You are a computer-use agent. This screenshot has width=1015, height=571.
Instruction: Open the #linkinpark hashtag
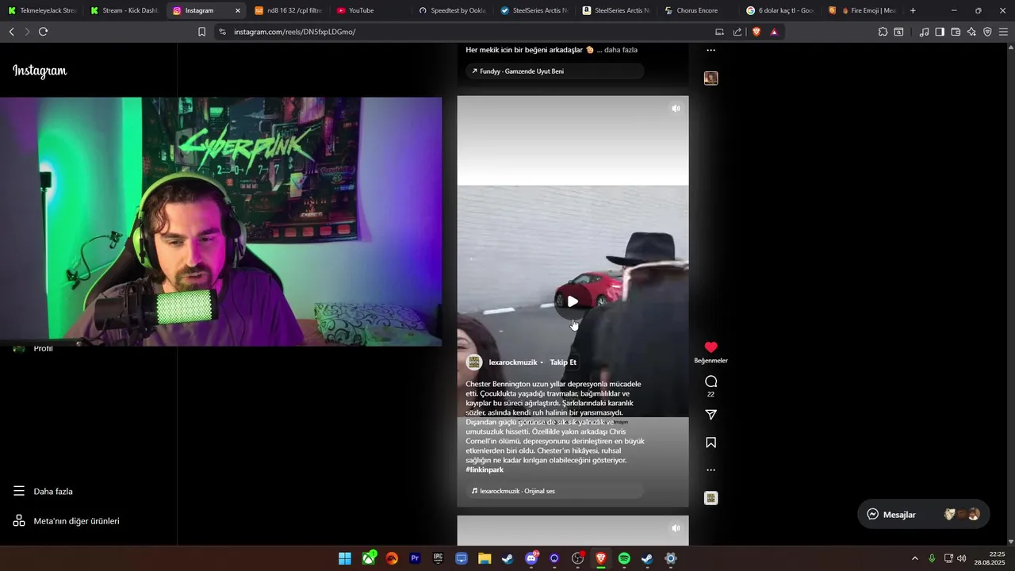pos(485,469)
